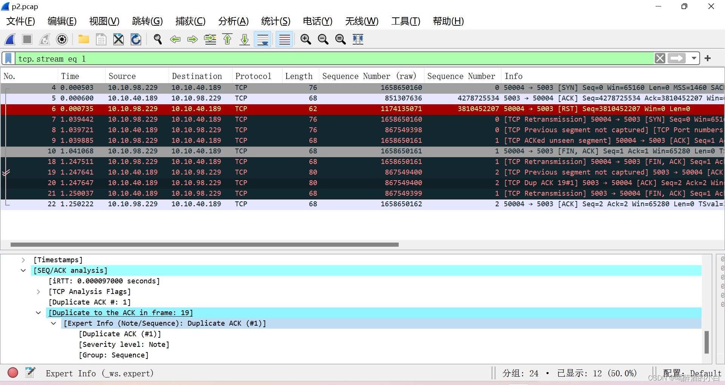Open the 视图(V) menu
The width and height of the screenshot is (725, 385).
coord(104,21)
